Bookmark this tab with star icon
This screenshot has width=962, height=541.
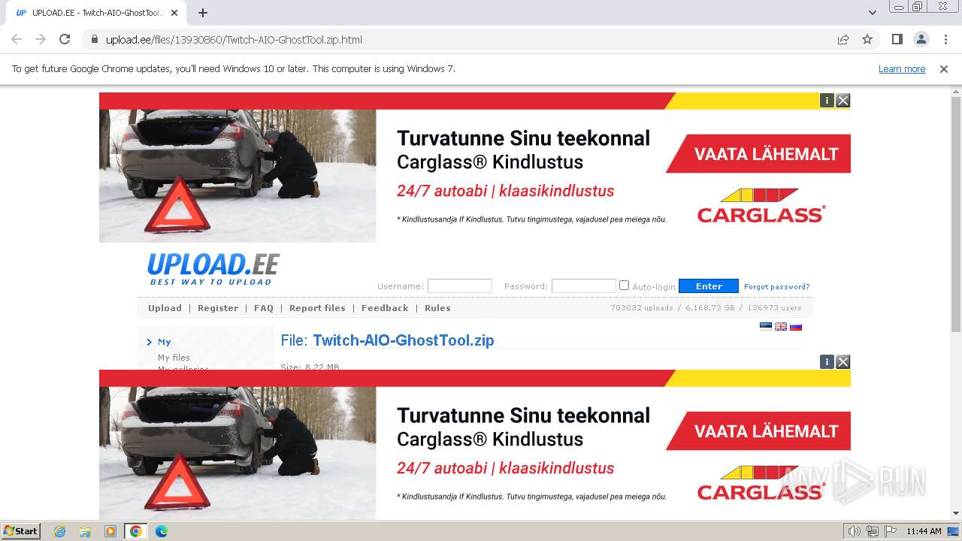pos(867,39)
